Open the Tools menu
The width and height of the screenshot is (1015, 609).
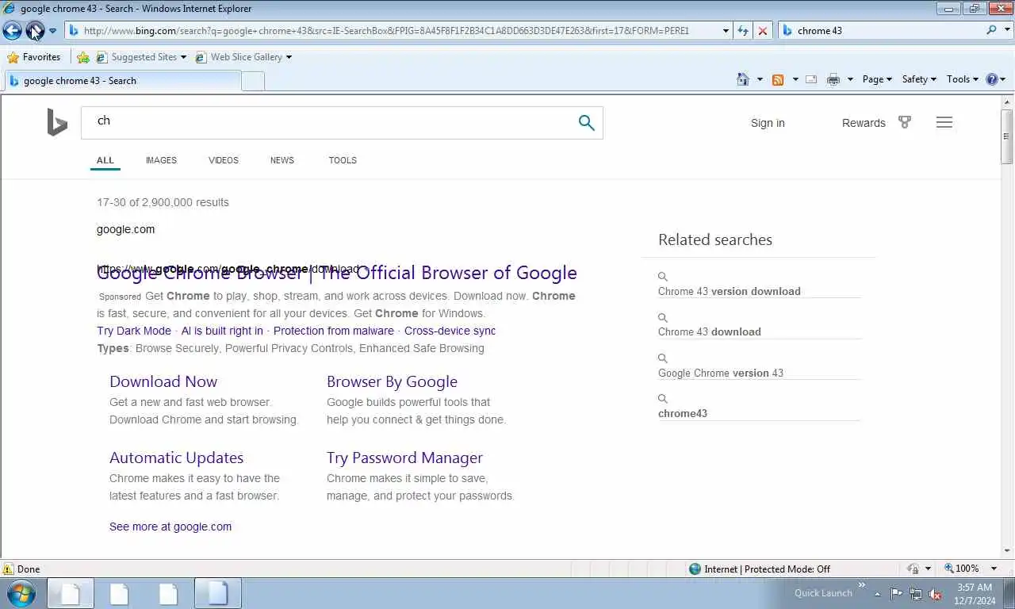(x=963, y=79)
